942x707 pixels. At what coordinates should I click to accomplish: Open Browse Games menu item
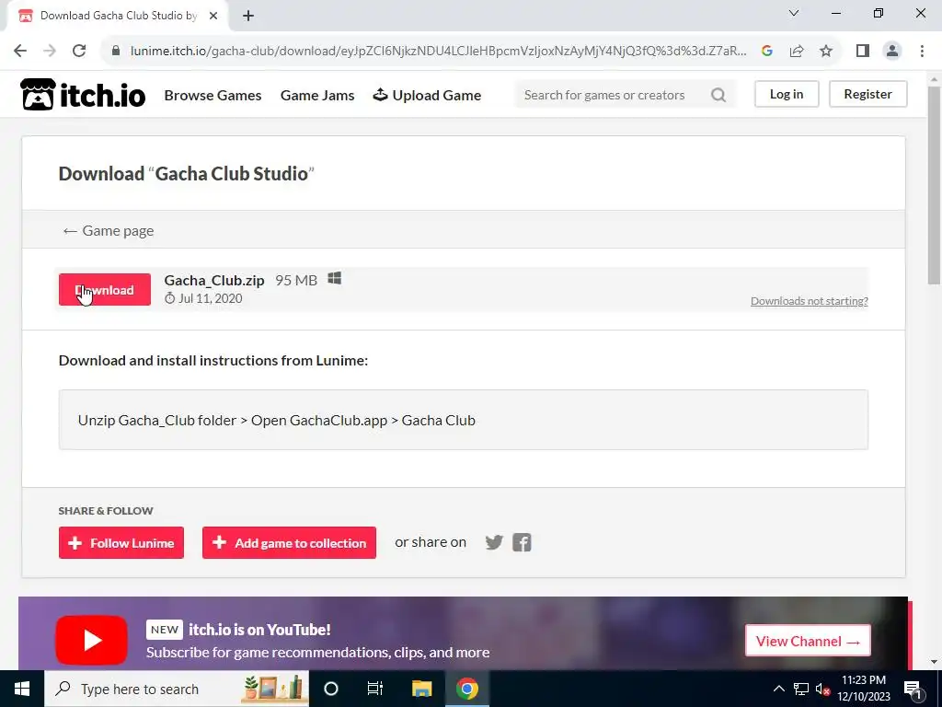coord(213,95)
